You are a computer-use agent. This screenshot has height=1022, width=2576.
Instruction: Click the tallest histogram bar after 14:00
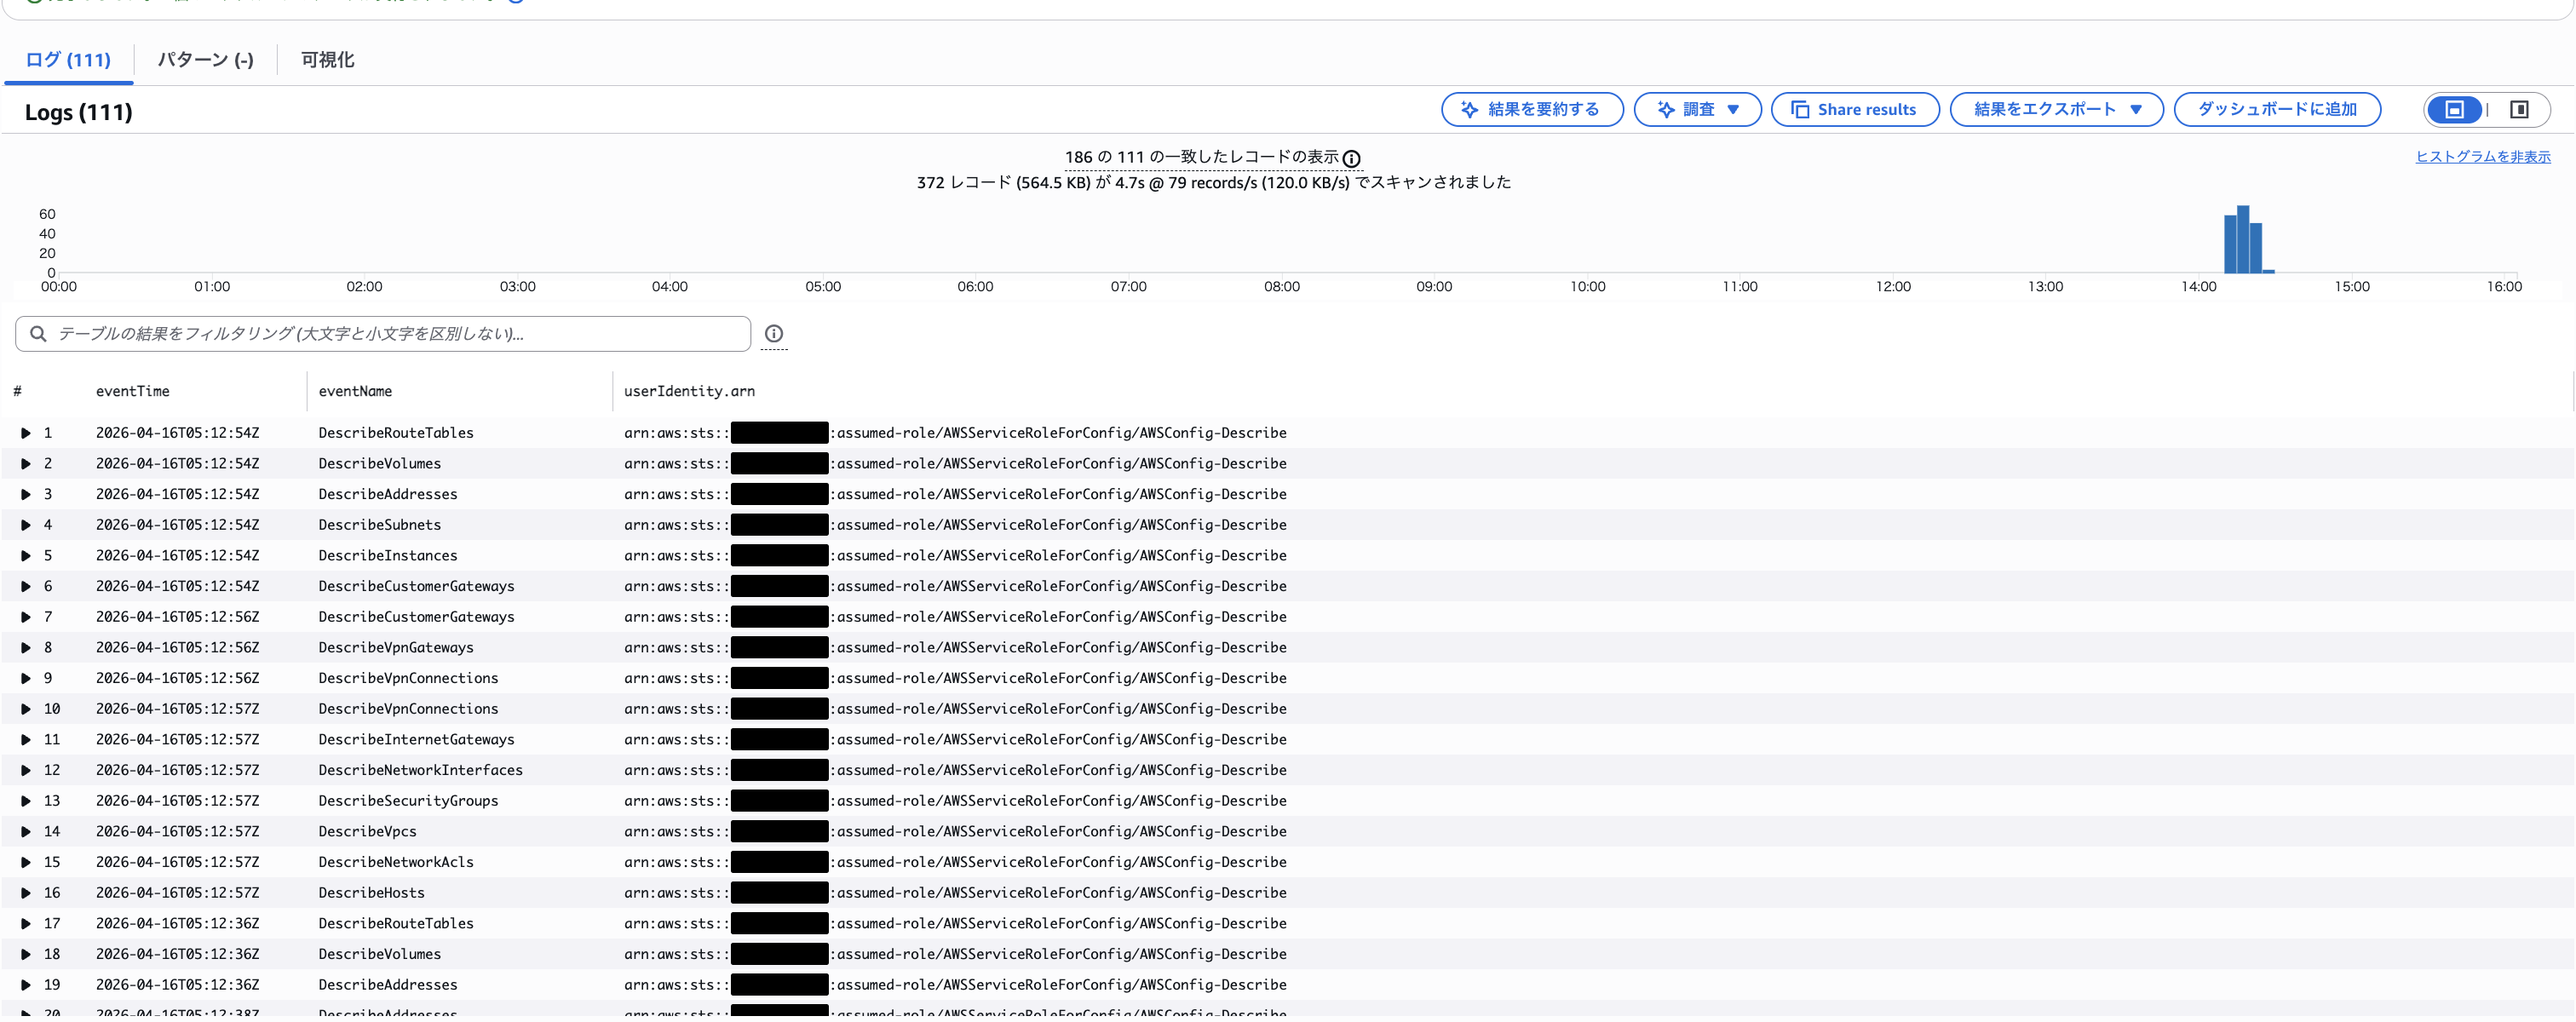(2243, 240)
